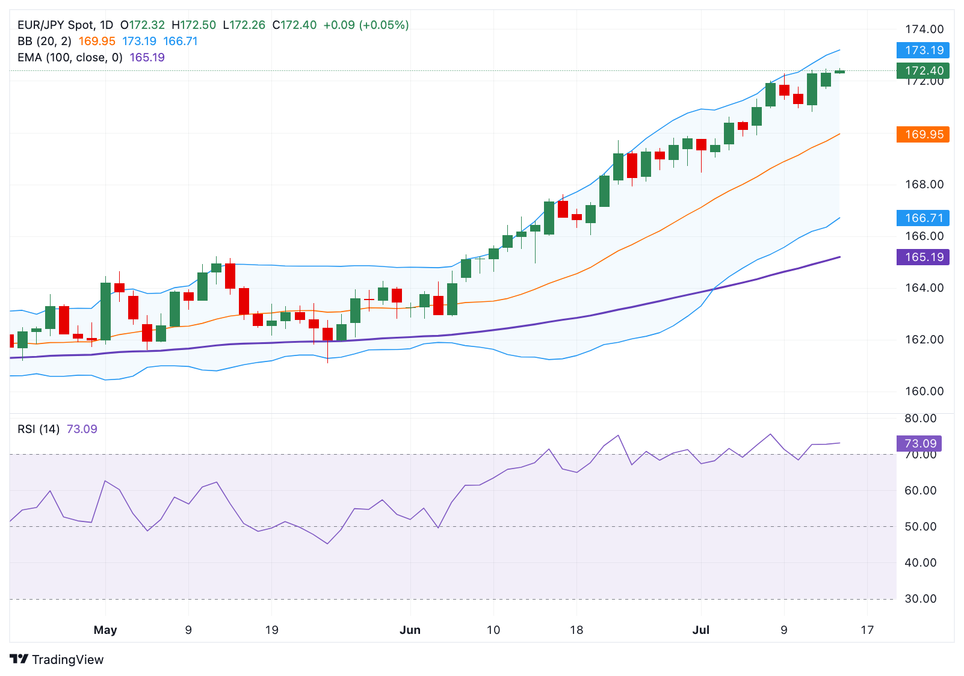
Task: Click the May label on time axis
Action: (105, 630)
